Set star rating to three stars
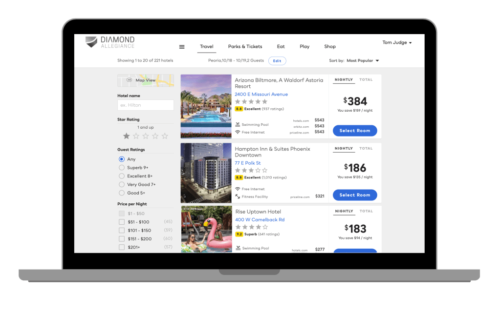This screenshot has width=500, height=313. click(x=146, y=136)
